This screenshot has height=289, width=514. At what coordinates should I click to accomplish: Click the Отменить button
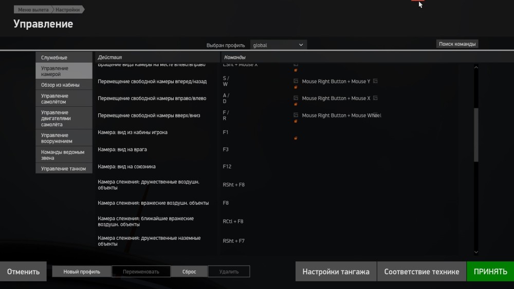pyautogui.click(x=23, y=272)
